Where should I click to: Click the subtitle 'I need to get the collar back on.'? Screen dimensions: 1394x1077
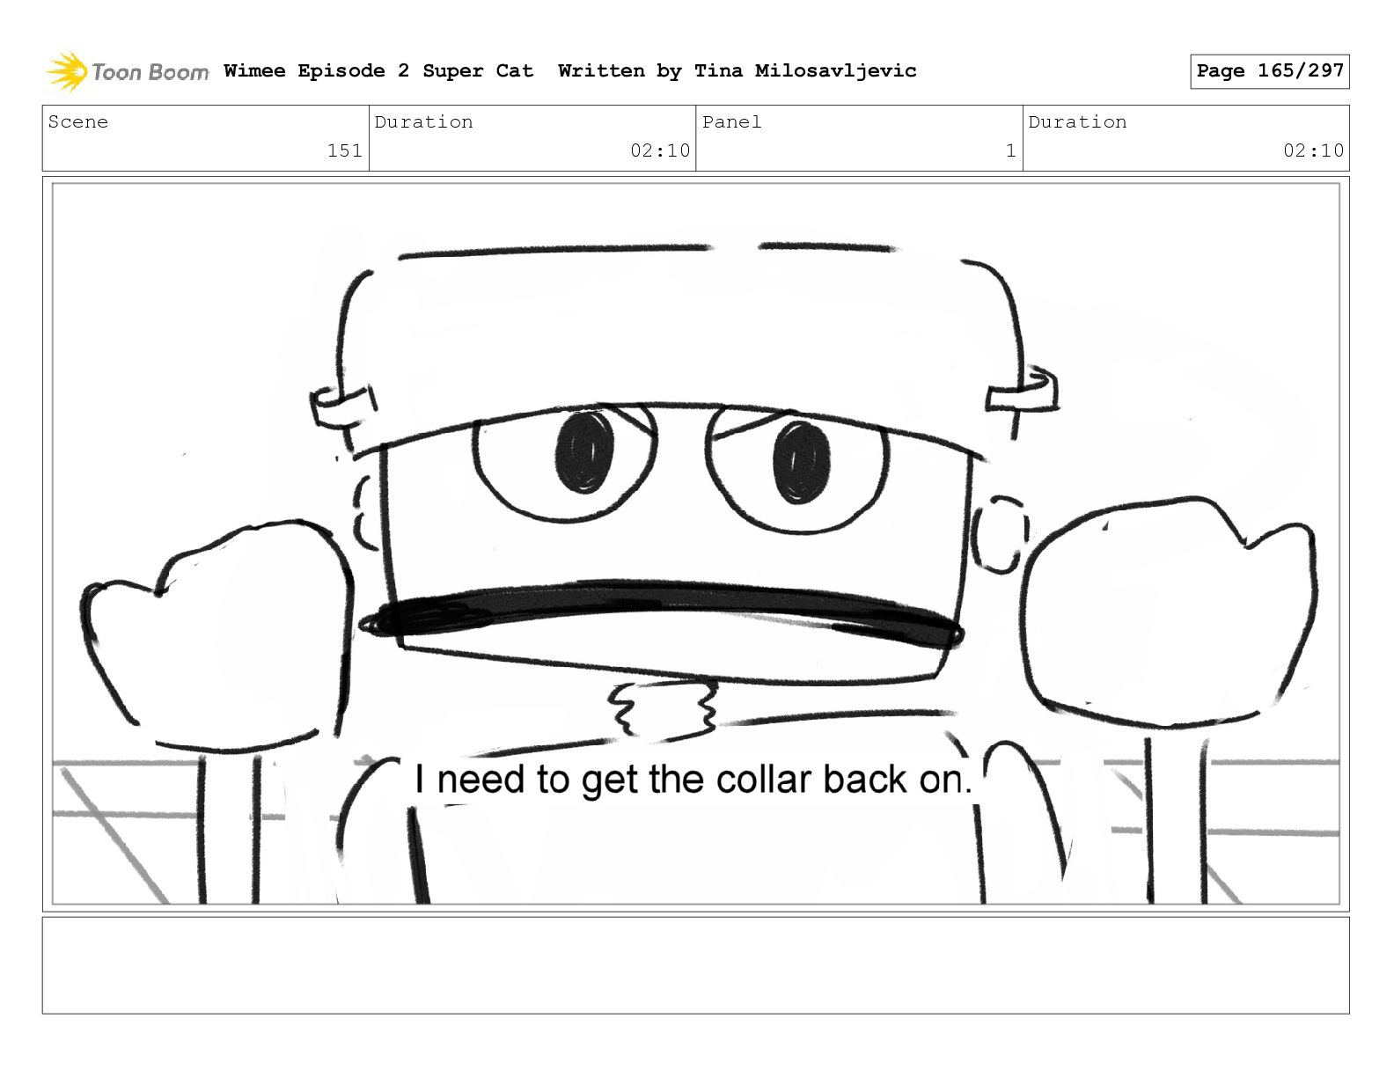[693, 780]
